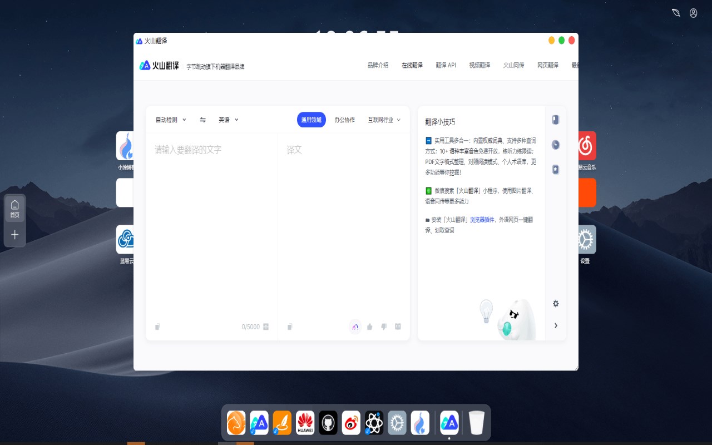Collapse the tips panel with chevron arrow

click(x=556, y=325)
